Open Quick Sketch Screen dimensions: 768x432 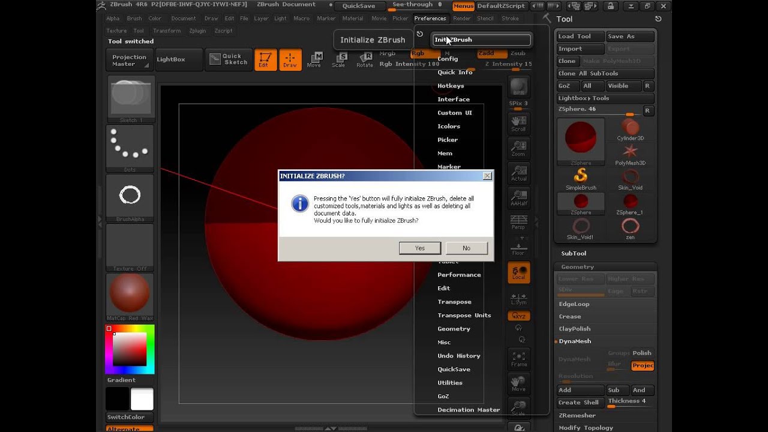tap(229, 59)
